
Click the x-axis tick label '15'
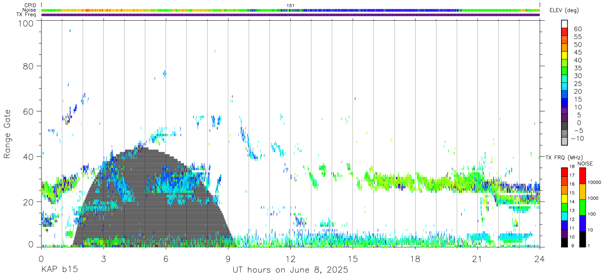click(x=353, y=259)
